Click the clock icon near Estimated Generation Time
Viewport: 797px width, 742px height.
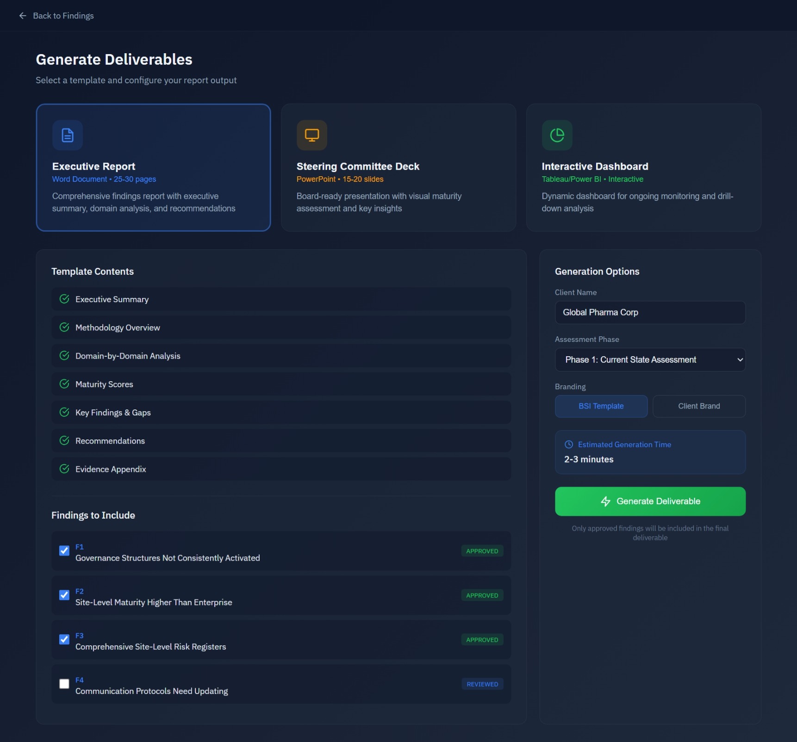point(569,445)
